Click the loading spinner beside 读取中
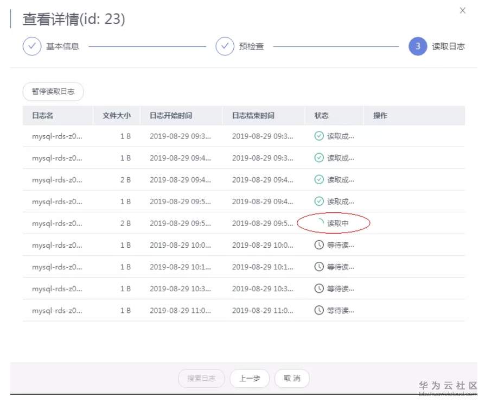Viewport: 485px width, 402px height. coord(321,222)
